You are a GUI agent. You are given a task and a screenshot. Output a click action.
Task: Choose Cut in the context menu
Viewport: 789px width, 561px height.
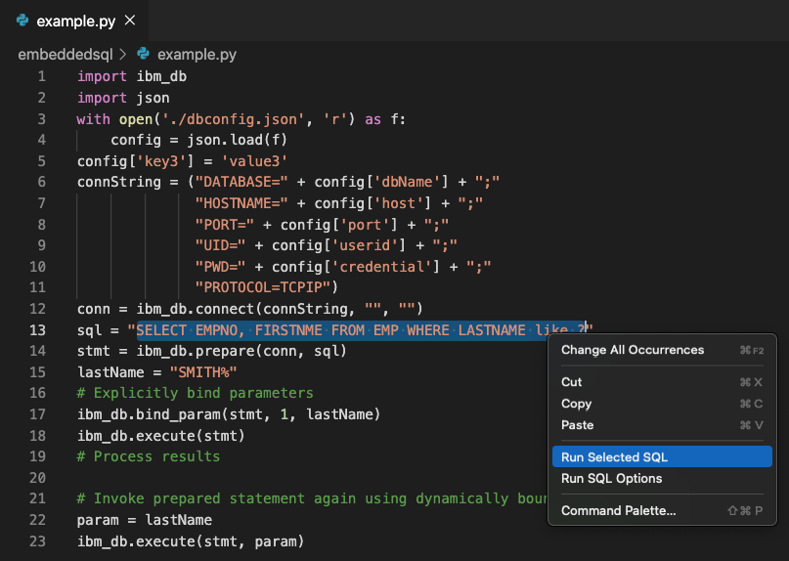click(x=662, y=382)
